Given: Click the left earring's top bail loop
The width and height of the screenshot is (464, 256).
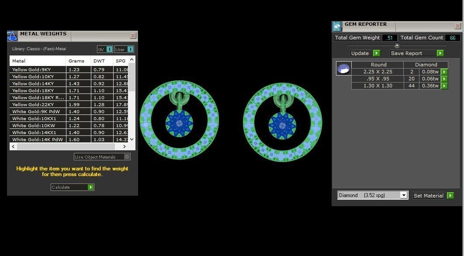Looking at the screenshot, I should (179, 97).
